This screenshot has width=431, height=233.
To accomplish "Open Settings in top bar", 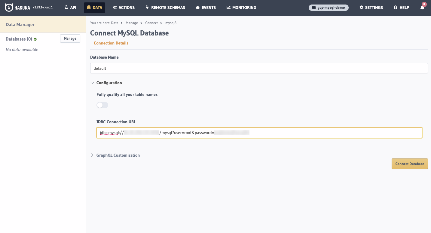I will (371, 8).
